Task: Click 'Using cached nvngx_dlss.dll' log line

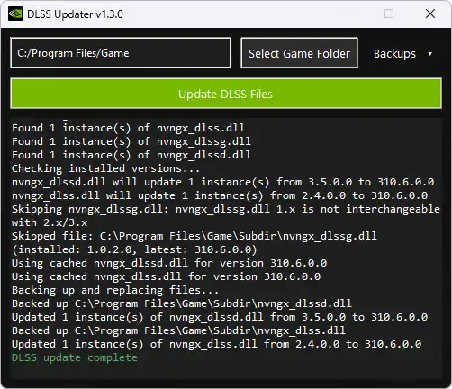Action: point(167,276)
